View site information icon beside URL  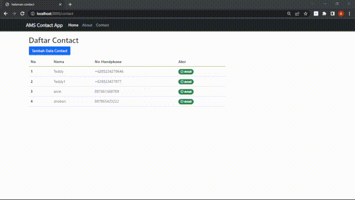pos(33,13)
